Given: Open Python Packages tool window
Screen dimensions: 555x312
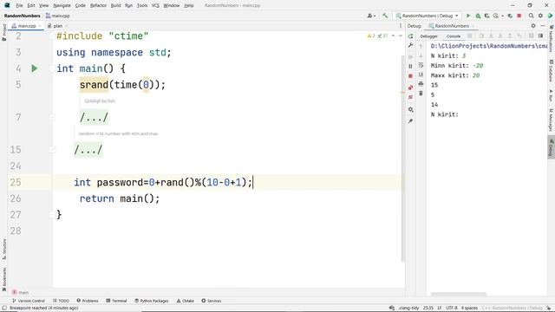Looking at the screenshot, I should [x=152, y=301].
